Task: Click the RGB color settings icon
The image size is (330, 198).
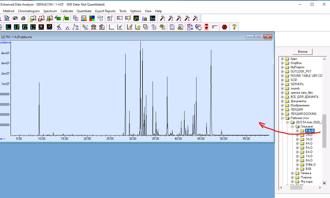Action: (92, 18)
